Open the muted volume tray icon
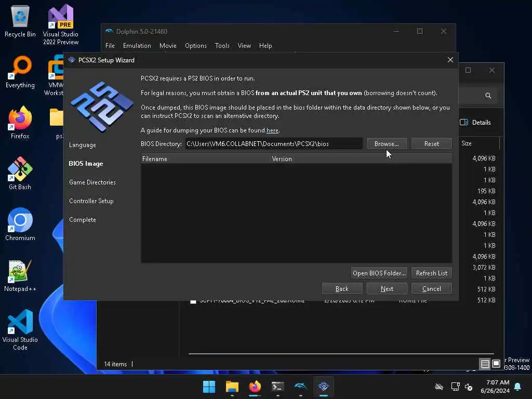The image size is (532, 399). click(x=469, y=387)
